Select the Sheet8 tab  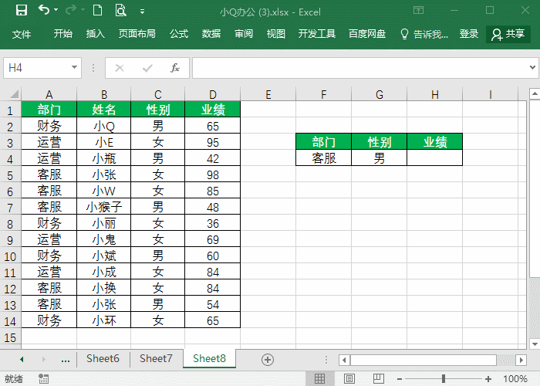pyautogui.click(x=209, y=358)
